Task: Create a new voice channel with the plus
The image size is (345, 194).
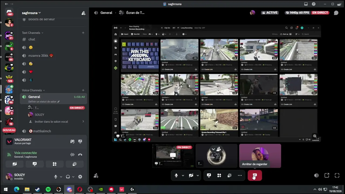Action: [x=83, y=90]
